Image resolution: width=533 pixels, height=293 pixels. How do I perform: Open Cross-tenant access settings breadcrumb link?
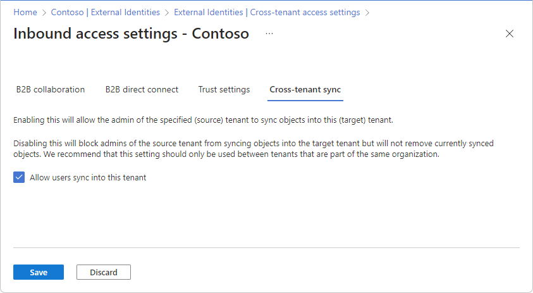coord(267,12)
